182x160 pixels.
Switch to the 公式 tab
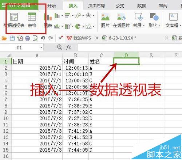coord(120,6)
